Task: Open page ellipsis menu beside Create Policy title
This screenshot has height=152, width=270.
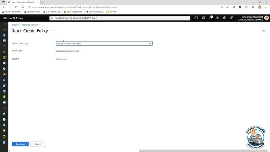Action: point(54,31)
